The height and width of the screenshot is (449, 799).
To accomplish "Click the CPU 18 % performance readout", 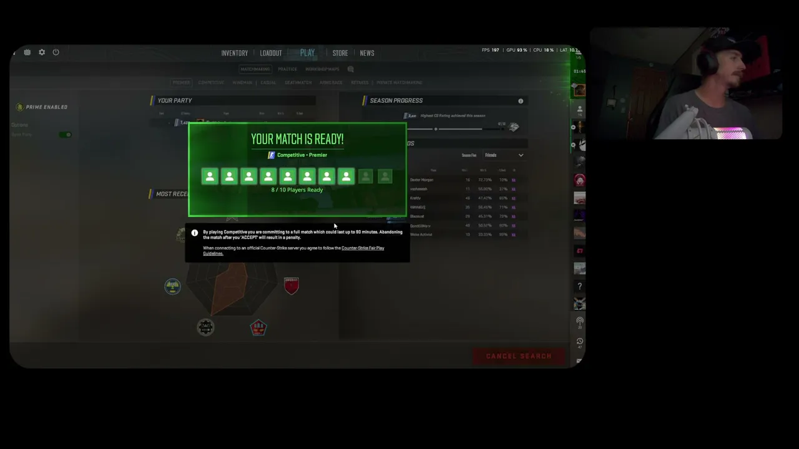I will tap(544, 51).
